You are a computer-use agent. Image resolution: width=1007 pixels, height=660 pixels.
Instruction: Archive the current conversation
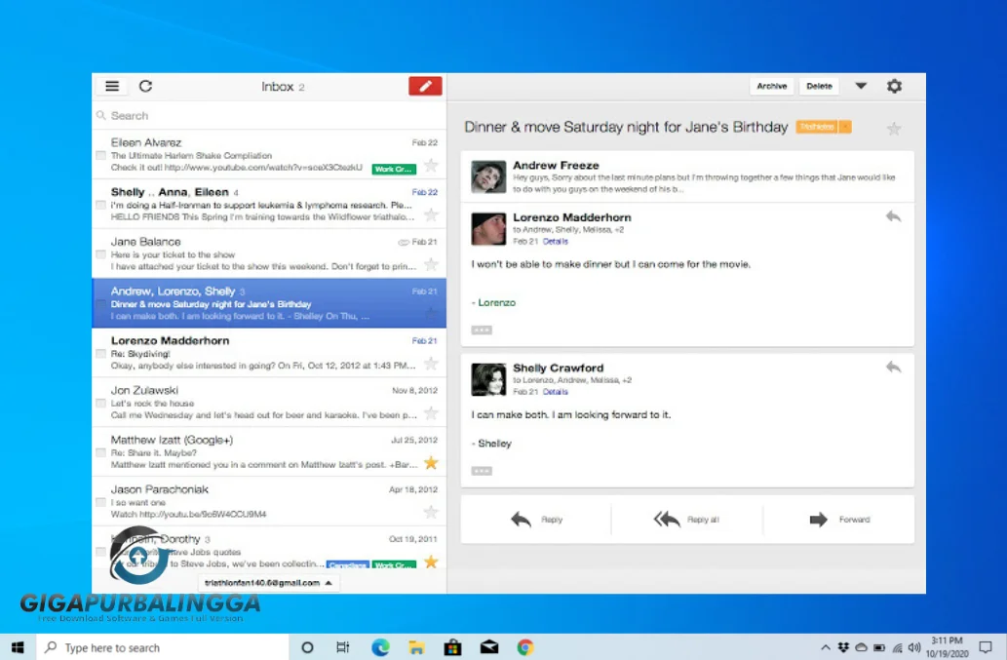click(x=771, y=86)
